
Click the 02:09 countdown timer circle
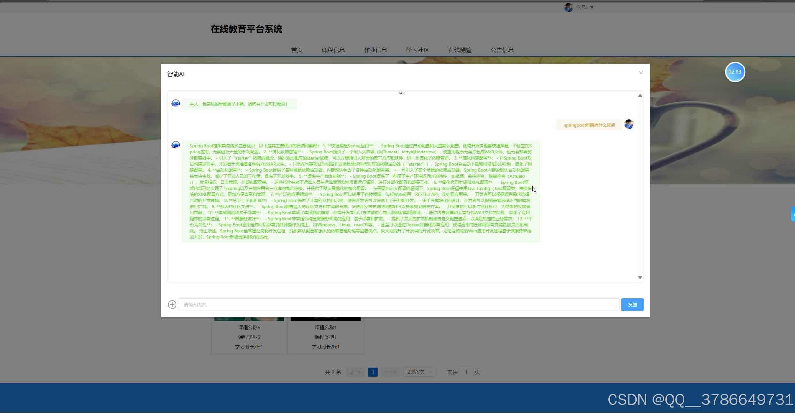pos(735,72)
